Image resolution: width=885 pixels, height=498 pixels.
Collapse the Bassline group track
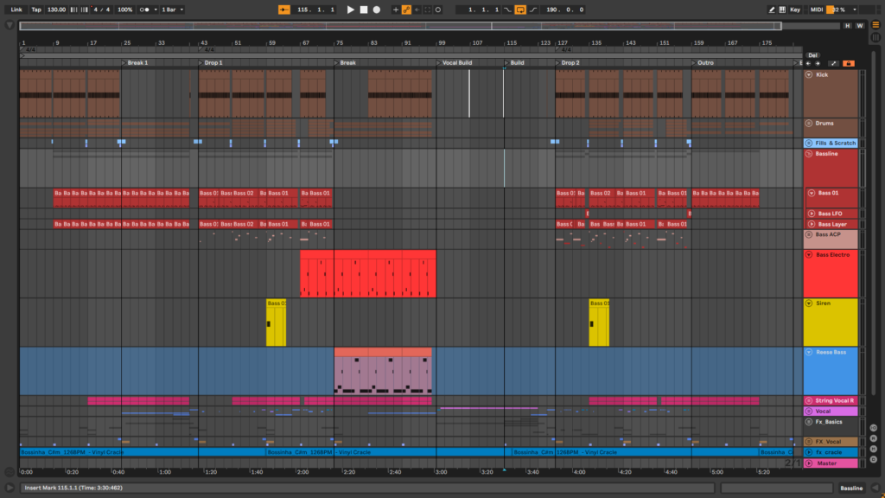pyautogui.click(x=809, y=153)
